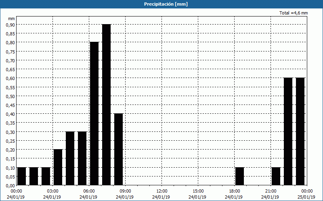
Task: Click the 0,55 y-axis value
Action: click(10, 87)
